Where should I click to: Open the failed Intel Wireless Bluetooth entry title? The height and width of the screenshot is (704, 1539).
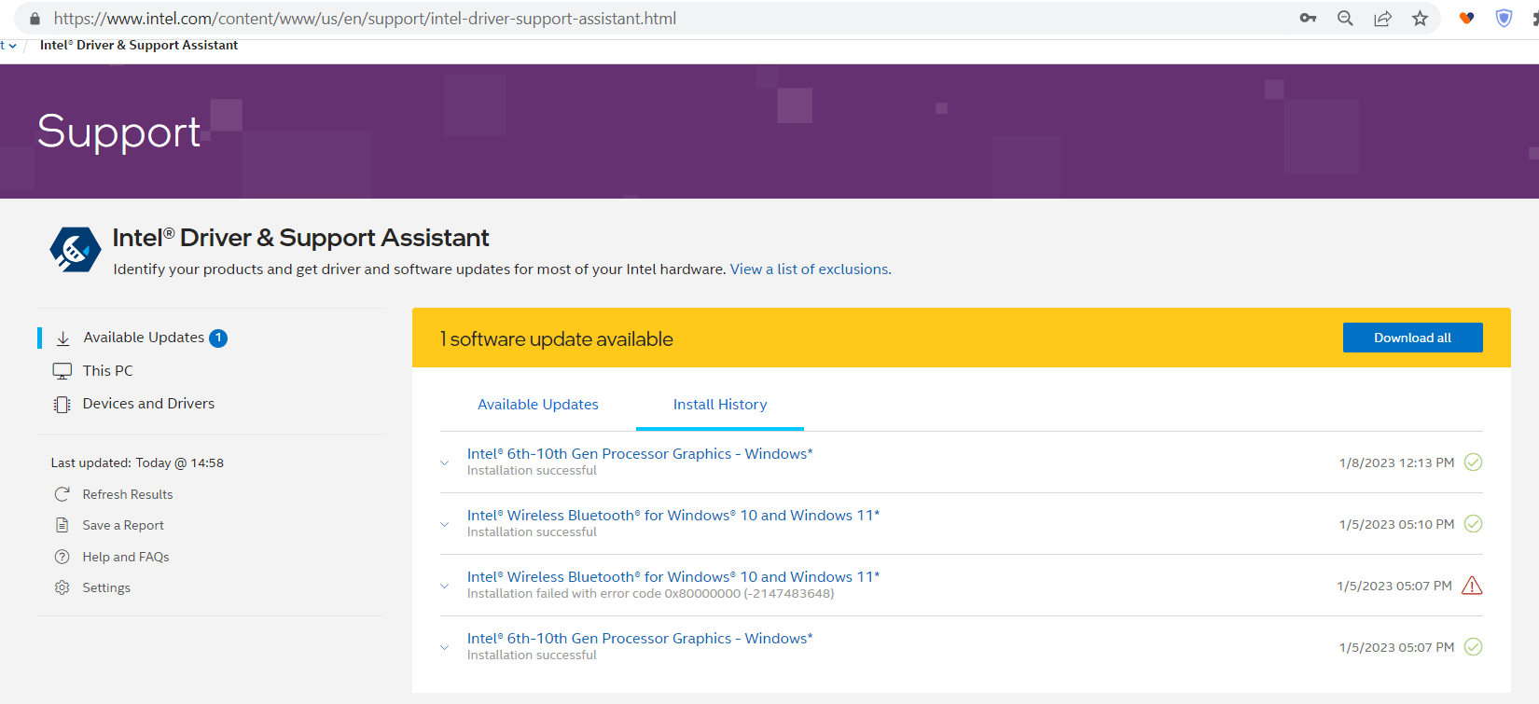pyautogui.click(x=673, y=577)
